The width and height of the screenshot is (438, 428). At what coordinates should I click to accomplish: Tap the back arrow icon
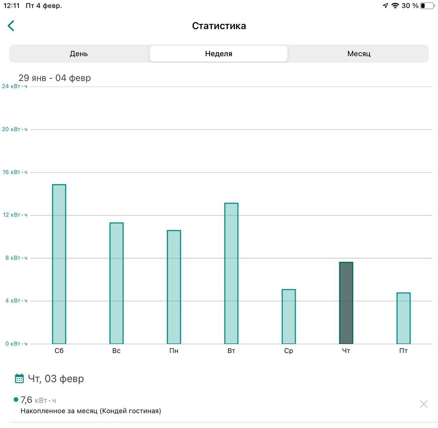11,26
